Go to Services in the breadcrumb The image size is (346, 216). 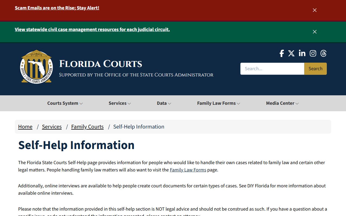click(52, 127)
